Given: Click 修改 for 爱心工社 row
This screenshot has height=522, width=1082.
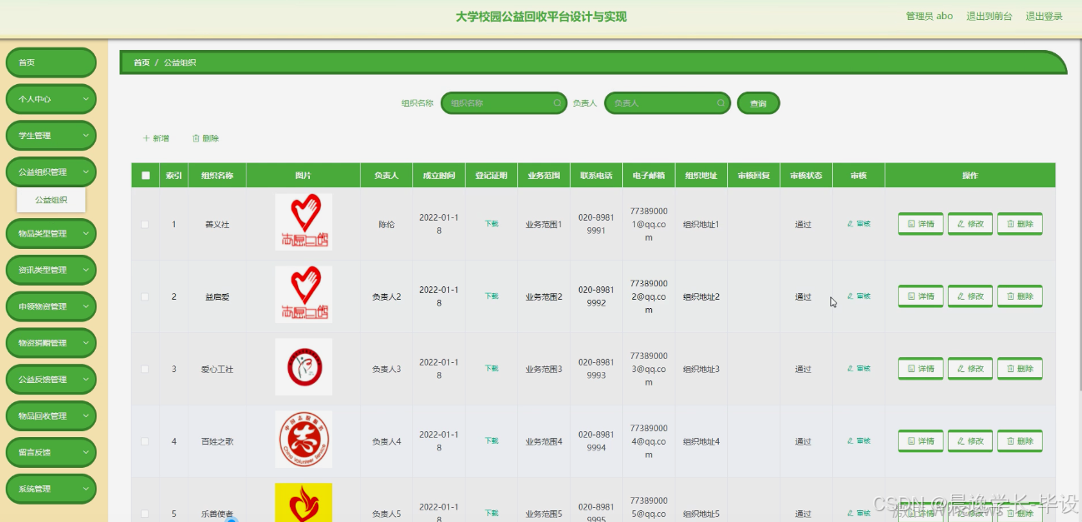Looking at the screenshot, I should pos(970,369).
